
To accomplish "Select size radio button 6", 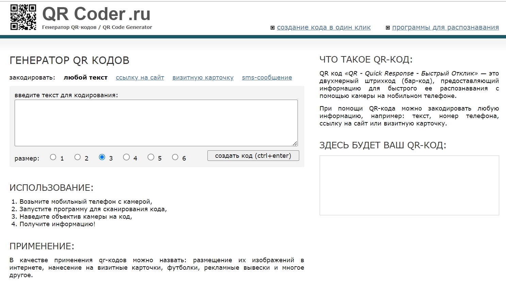I will click(175, 157).
